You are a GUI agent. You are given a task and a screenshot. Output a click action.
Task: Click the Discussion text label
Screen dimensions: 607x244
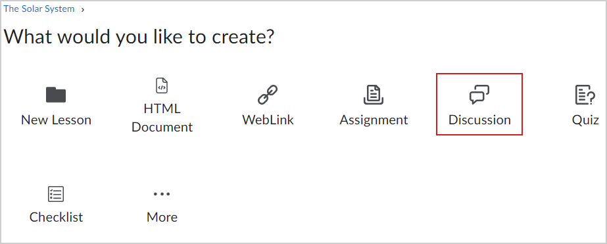tap(479, 120)
